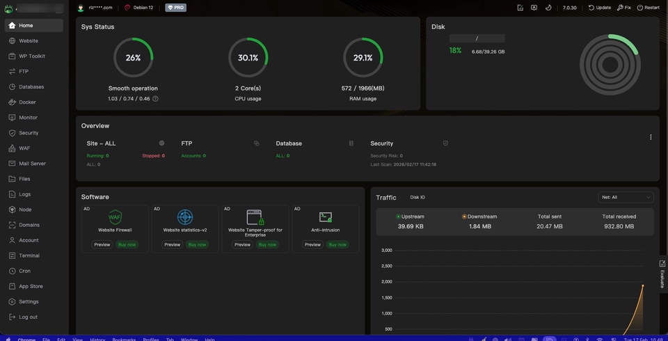Open the Evaluate side tab
Image resolution: width=668 pixels, height=341 pixels.
[x=662, y=274]
